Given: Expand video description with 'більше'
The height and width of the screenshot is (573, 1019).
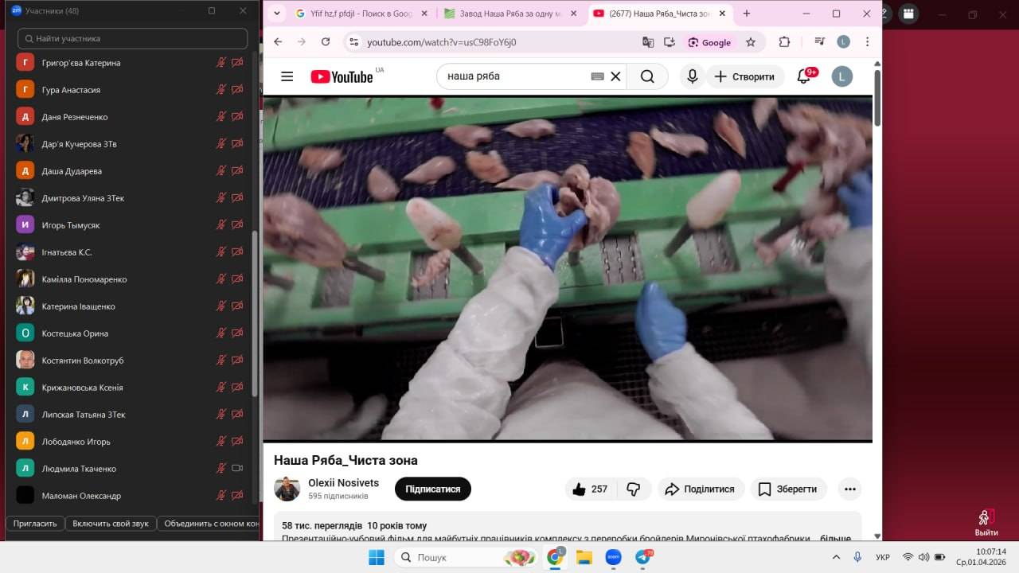Looking at the screenshot, I should [x=835, y=539].
